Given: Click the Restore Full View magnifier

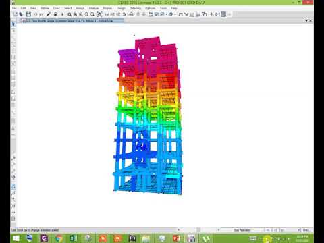Looking at the screenshot, I should [x=76, y=14].
